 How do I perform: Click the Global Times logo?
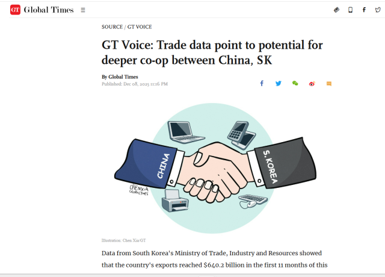[15, 10]
